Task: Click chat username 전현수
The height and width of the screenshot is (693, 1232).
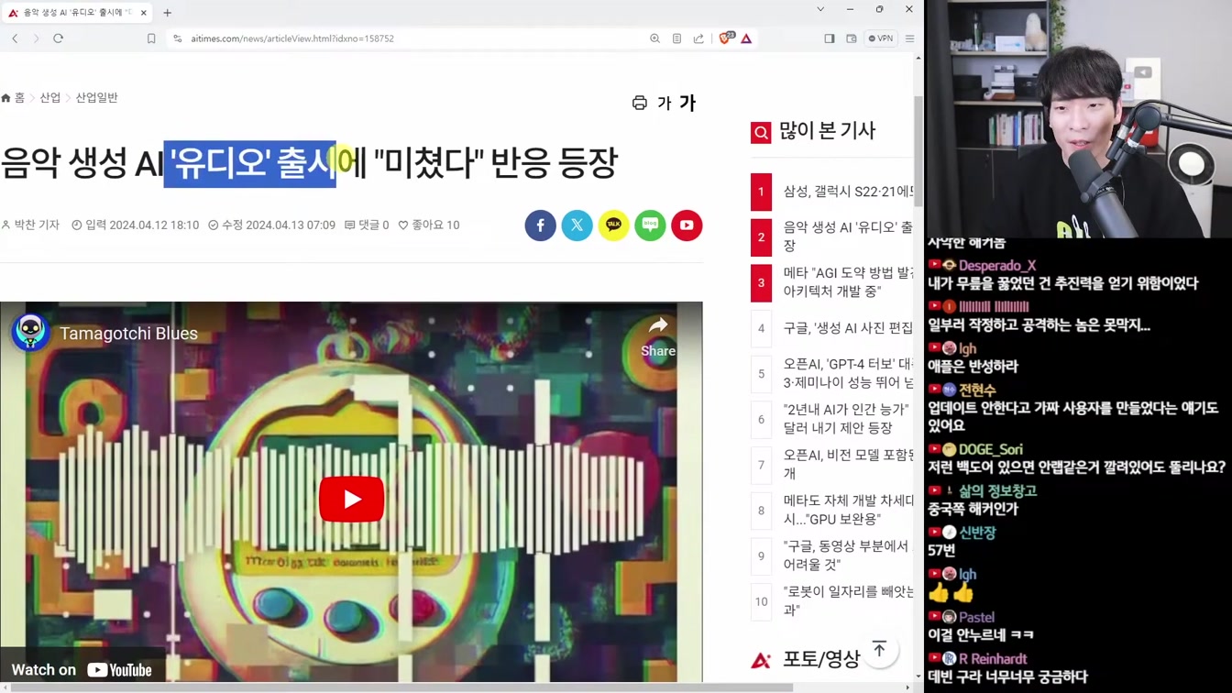Action: pos(977,390)
